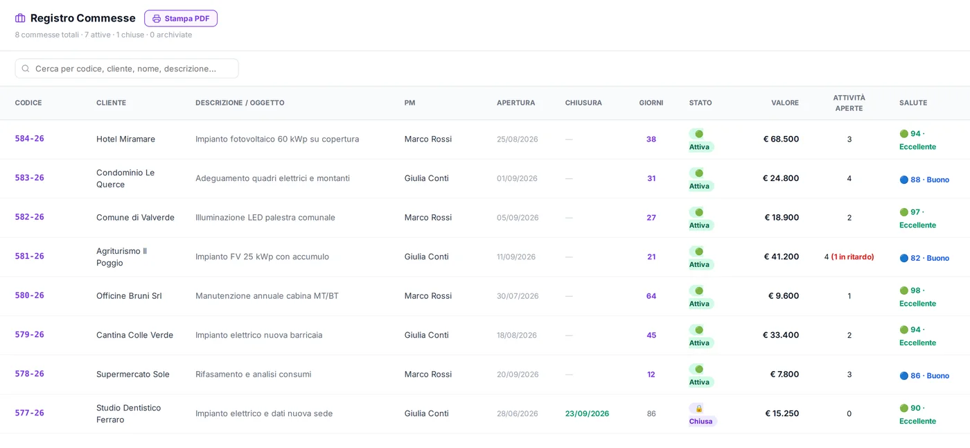Click the description Illuminazione LED palestra comunale
The image size is (970, 448).
265,218
